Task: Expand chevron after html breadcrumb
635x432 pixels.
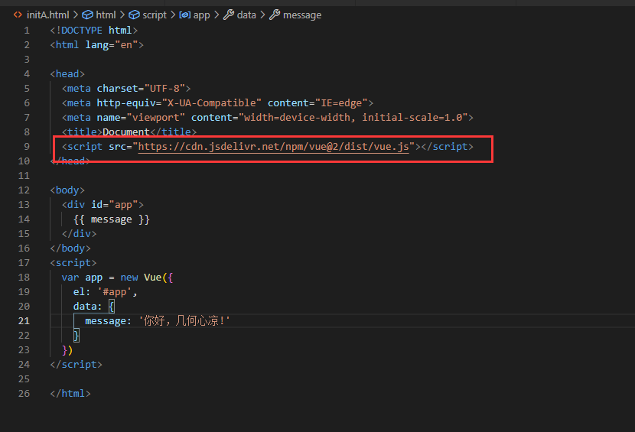Action: 122,15
